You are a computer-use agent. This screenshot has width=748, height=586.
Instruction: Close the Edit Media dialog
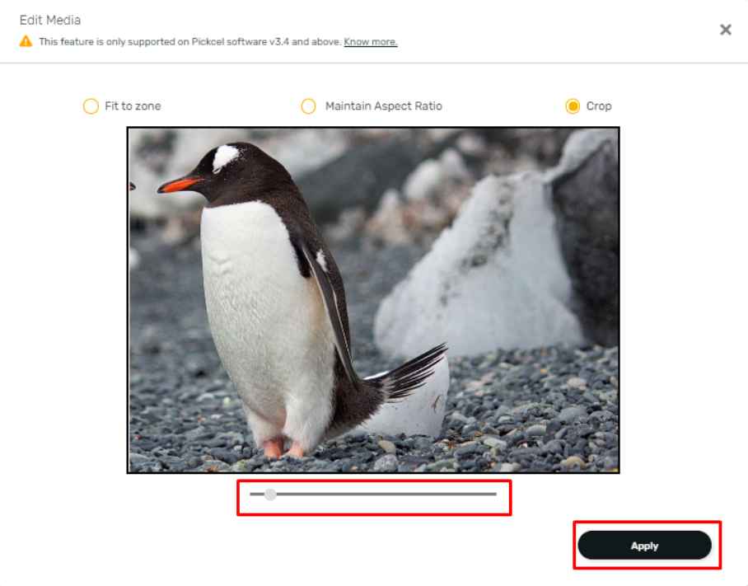[x=726, y=30]
